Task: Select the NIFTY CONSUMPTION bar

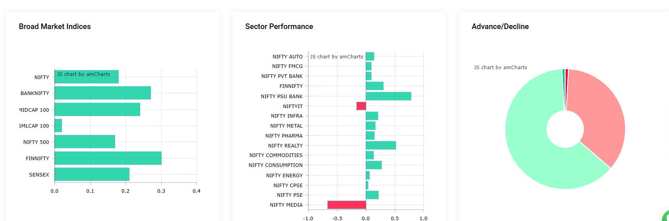Action: (x=373, y=165)
